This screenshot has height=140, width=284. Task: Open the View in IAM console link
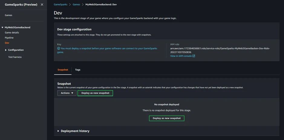[x=181, y=56]
